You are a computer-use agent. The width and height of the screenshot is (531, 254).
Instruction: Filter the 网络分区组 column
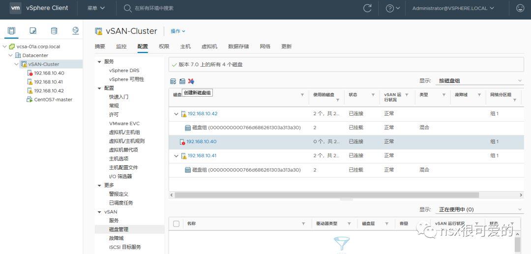tap(515, 100)
